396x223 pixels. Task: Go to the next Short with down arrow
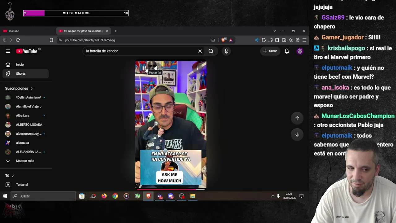pos(297,134)
